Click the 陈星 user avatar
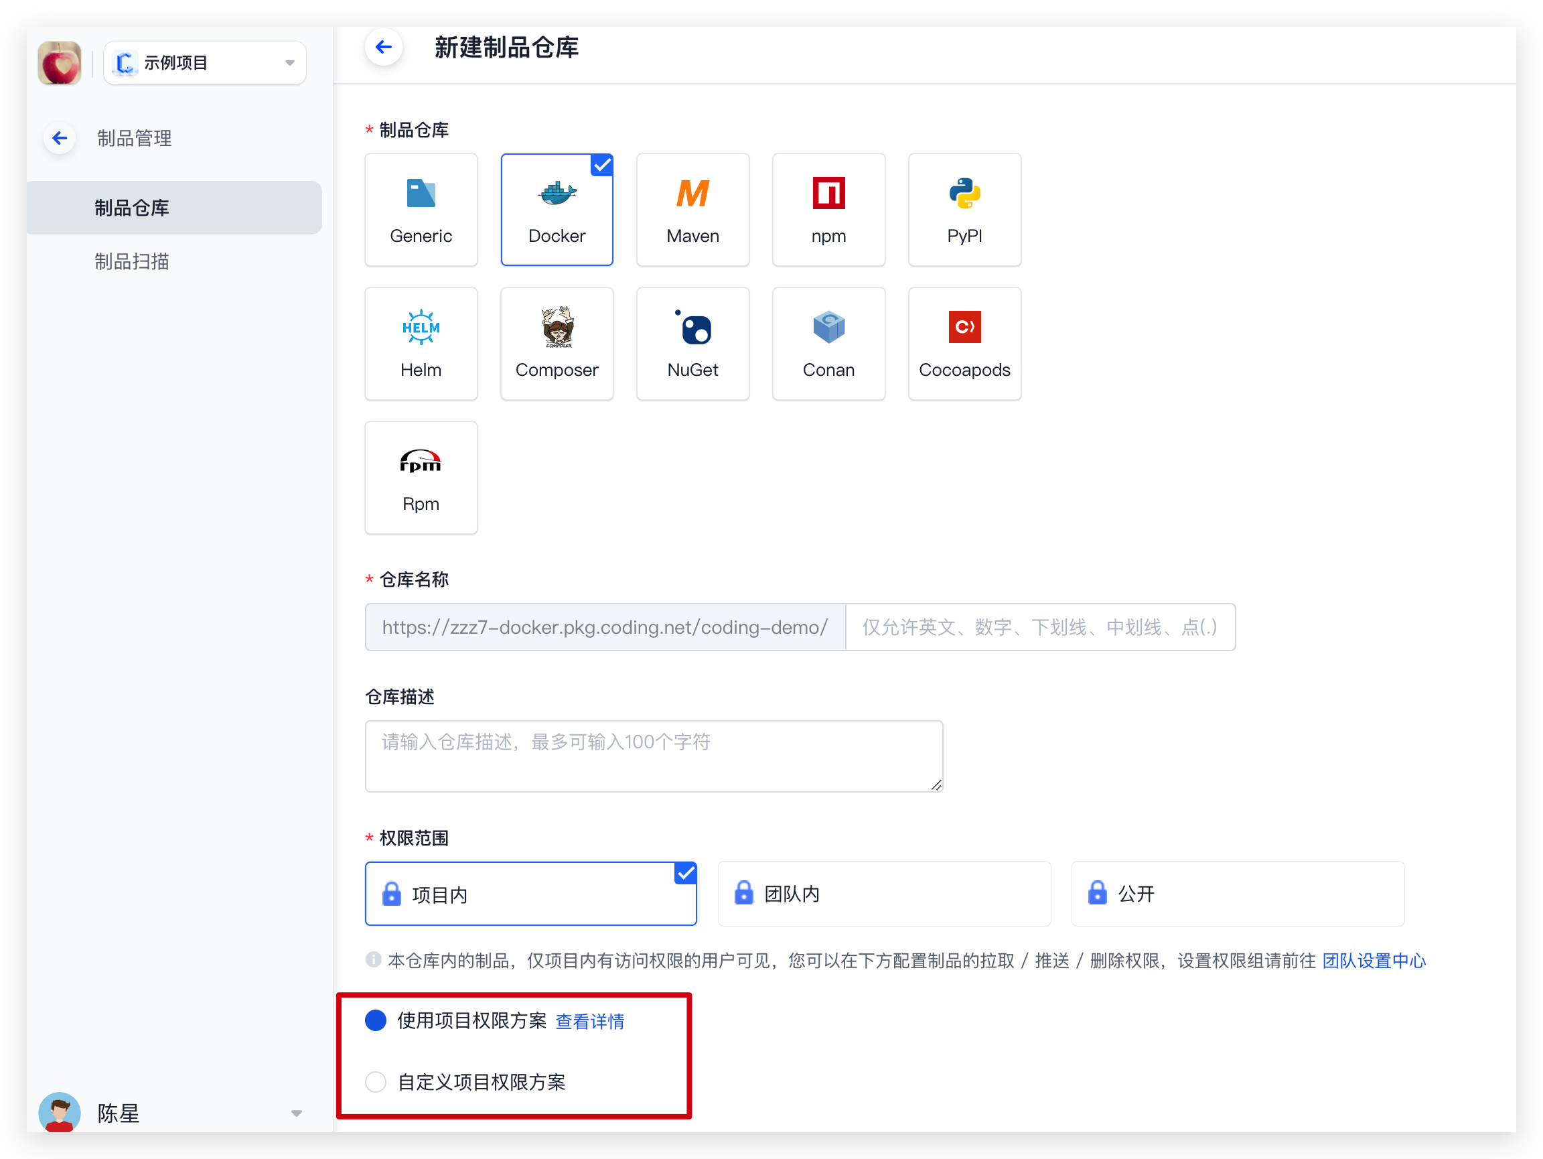 point(60,1111)
